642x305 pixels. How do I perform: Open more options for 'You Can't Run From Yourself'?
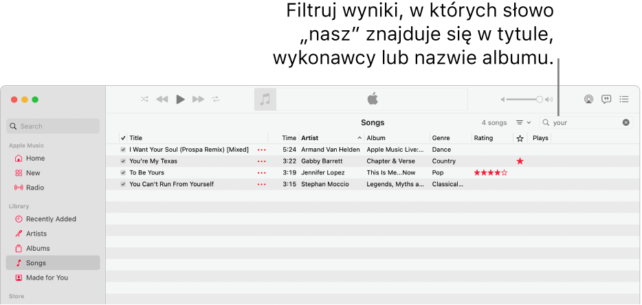pos(261,184)
